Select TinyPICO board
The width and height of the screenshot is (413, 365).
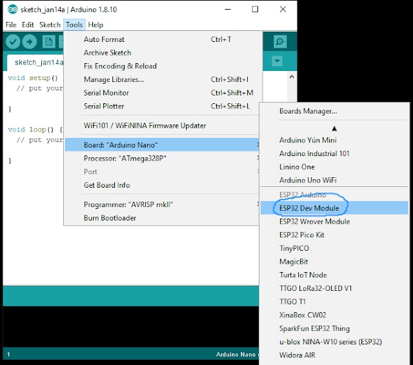(334, 248)
